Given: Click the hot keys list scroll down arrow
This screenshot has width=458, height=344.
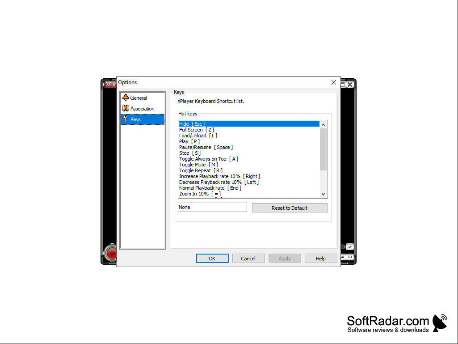Looking at the screenshot, I should (324, 194).
